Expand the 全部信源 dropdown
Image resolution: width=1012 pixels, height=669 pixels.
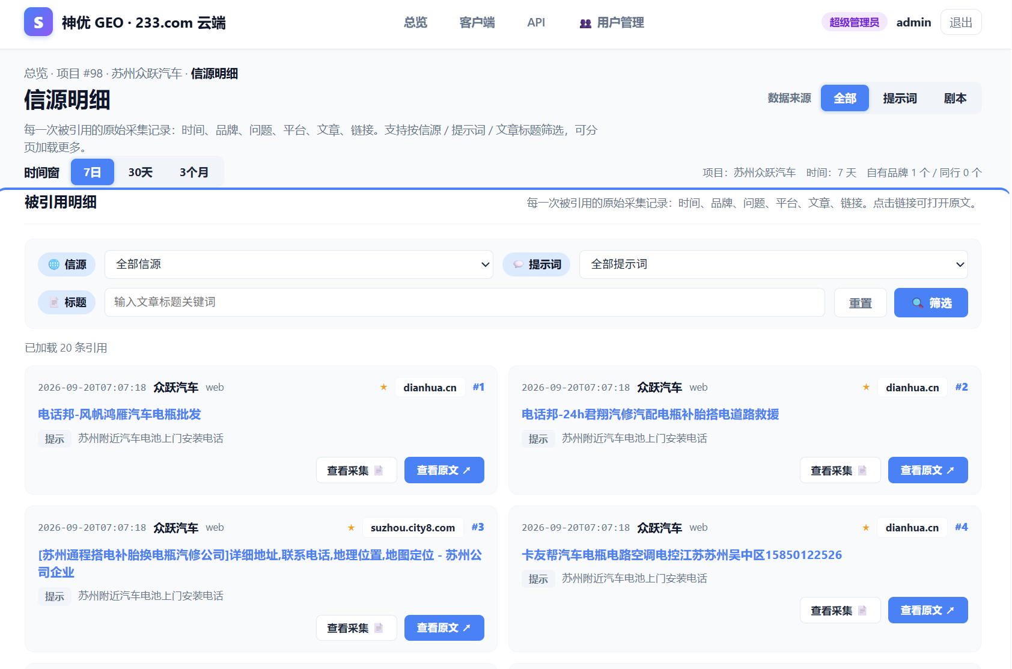click(x=299, y=264)
